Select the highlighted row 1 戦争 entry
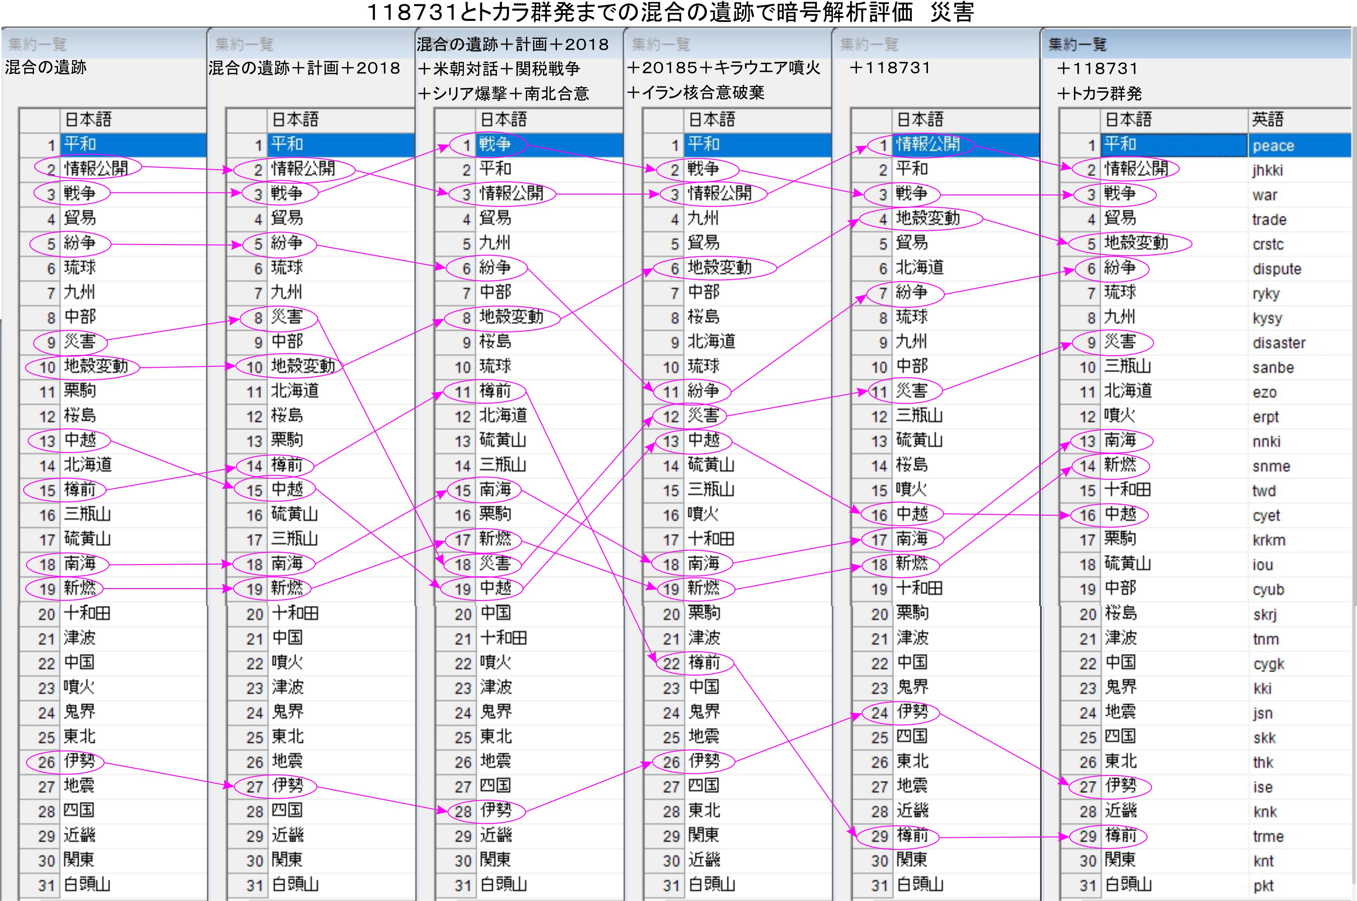 pyautogui.click(x=495, y=144)
